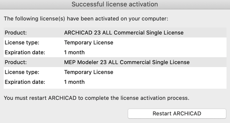Click the second Product label
230x123 pixels.
[x=16, y=62]
